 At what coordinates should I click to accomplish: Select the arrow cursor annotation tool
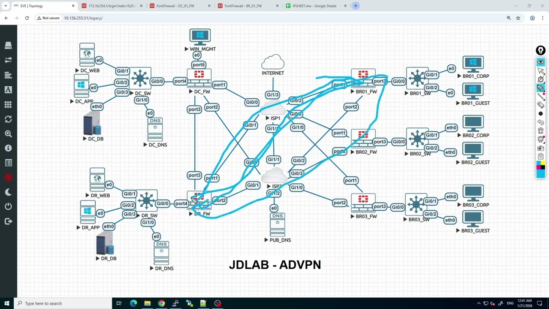(x=540, y=71)
